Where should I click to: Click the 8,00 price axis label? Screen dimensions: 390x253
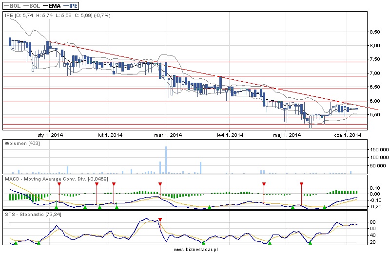pyautogui.click(x=375, y=45)
